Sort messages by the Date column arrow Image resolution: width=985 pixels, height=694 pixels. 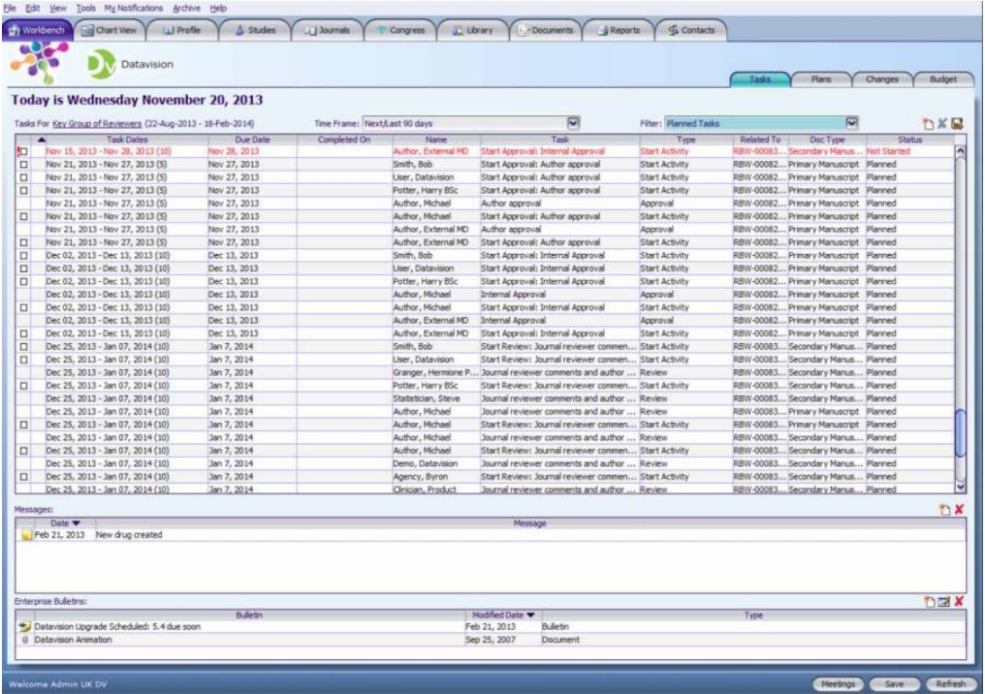click(x=76, y=523)
